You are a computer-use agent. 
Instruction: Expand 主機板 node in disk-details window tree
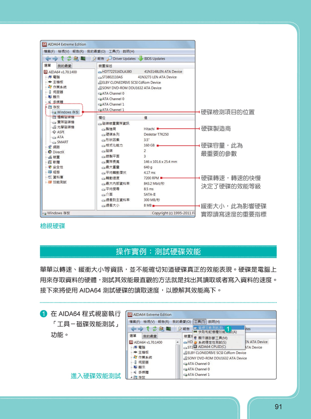click(46, 82)
